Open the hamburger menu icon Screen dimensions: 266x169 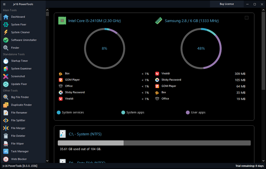pyautogui.click(x=4, y=4)
